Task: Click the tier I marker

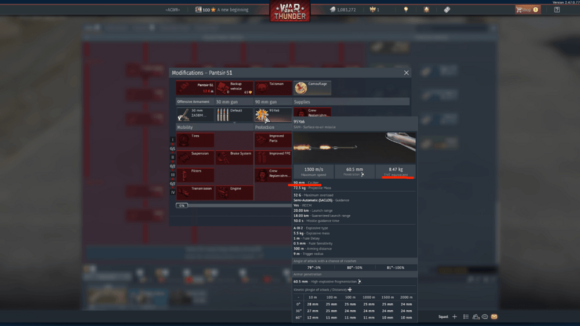Action: 172,140
